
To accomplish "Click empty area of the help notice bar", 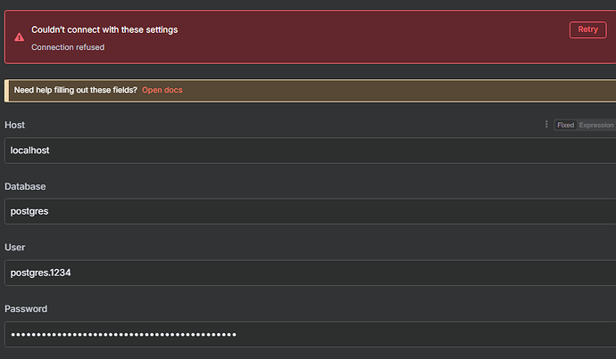I will pos(402,90).
